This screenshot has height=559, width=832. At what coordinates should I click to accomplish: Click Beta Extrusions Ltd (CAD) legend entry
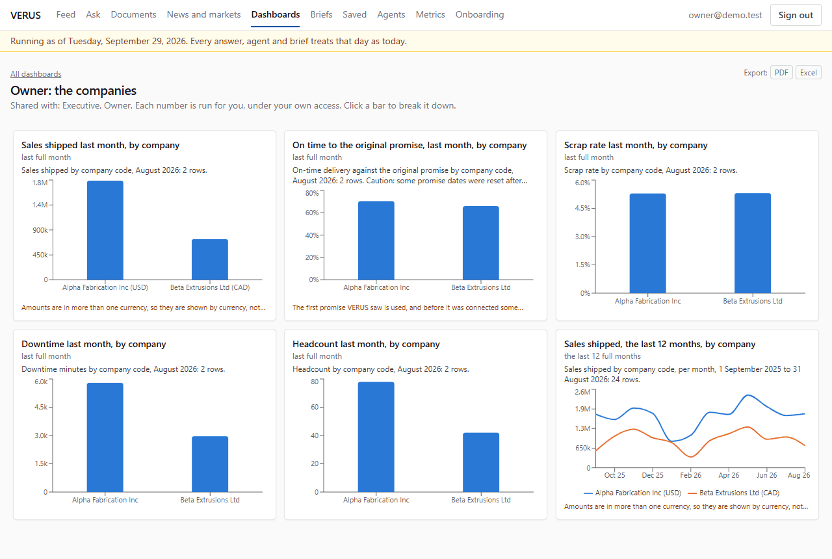733,493
